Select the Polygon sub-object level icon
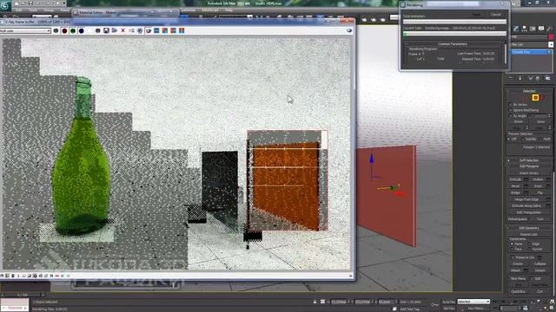This screenshot has width=556, height=312. [x=535, y=98]
